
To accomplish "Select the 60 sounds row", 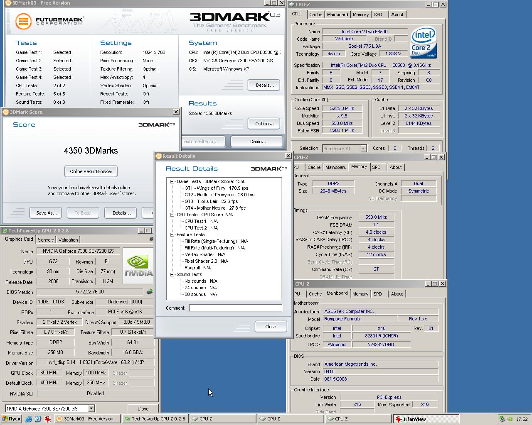I will click(x=201, y=294).
